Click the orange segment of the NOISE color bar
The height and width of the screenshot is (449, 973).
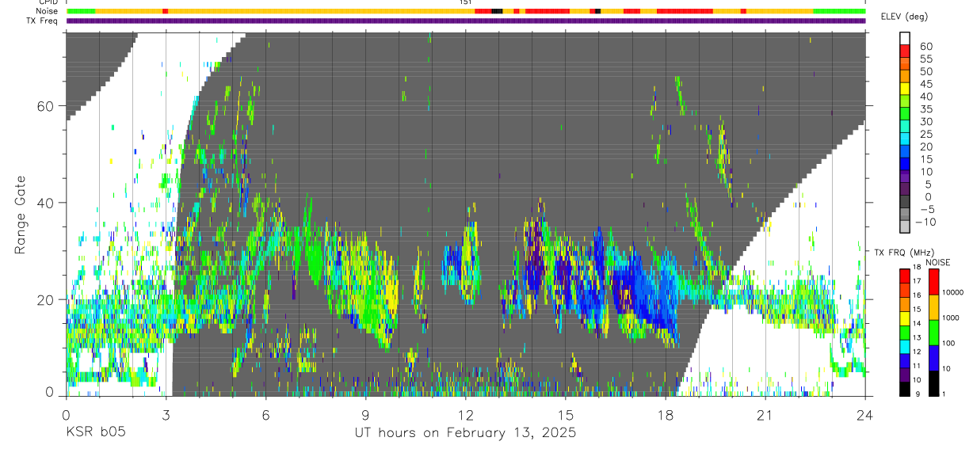point(933,307)
